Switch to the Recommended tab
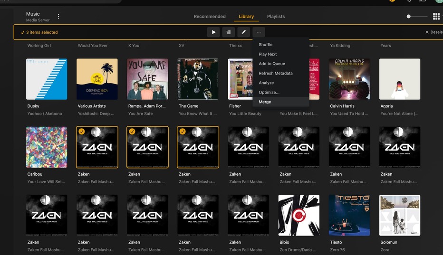The width and height of the screenshot is (443, 255). point(210,16)
